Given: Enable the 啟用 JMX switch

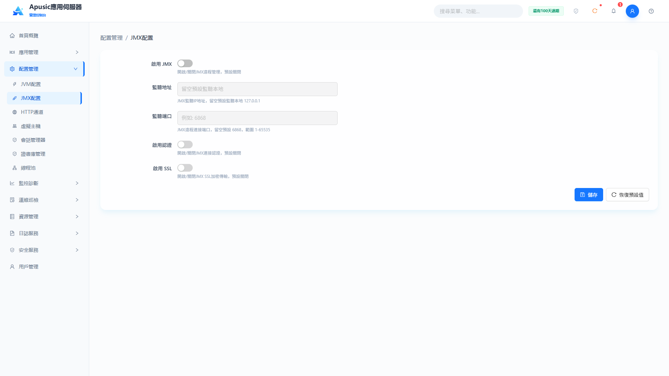Looking at the screenshot, I should (x=185, y=63).
